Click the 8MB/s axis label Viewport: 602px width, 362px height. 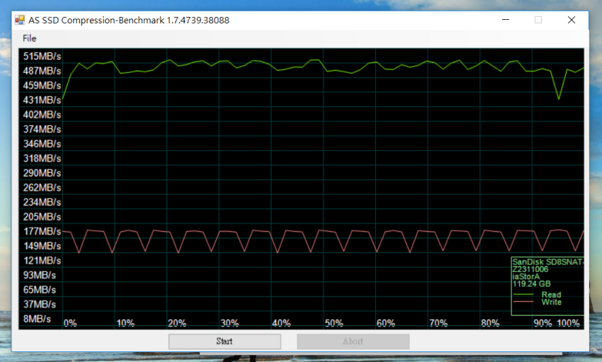pos(37,319)
